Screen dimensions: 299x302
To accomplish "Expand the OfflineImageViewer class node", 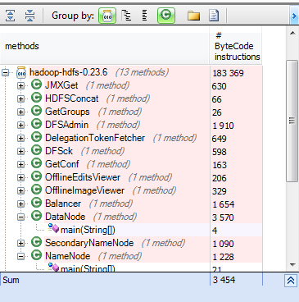I will coord(20,191).
